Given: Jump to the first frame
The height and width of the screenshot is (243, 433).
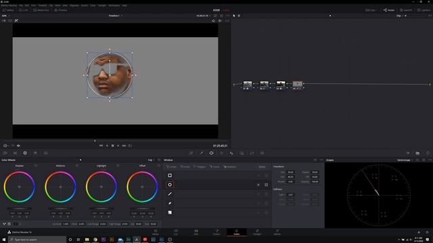Looking at the screenshot, I should click(101, 146).
